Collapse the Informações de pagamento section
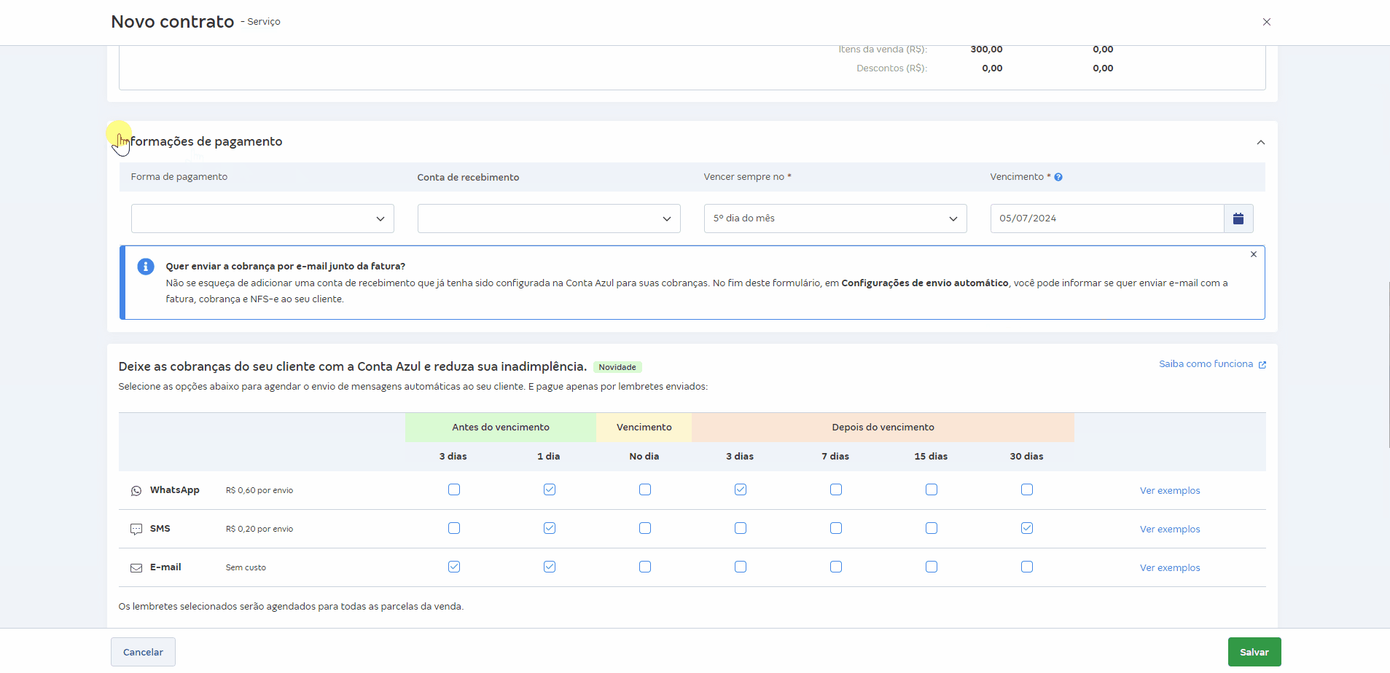This screenshot has height=673, width=1390. click(1261, 142)
